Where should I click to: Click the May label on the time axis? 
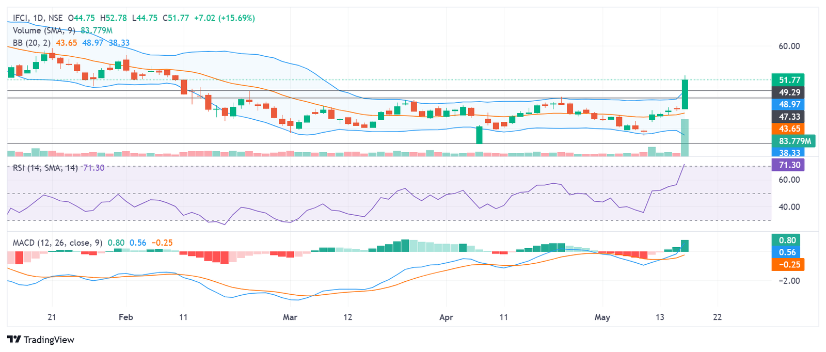[x=602, y=317]
